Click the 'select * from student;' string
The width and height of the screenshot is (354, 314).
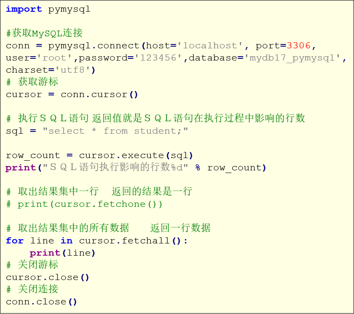[x=116, y=131]
